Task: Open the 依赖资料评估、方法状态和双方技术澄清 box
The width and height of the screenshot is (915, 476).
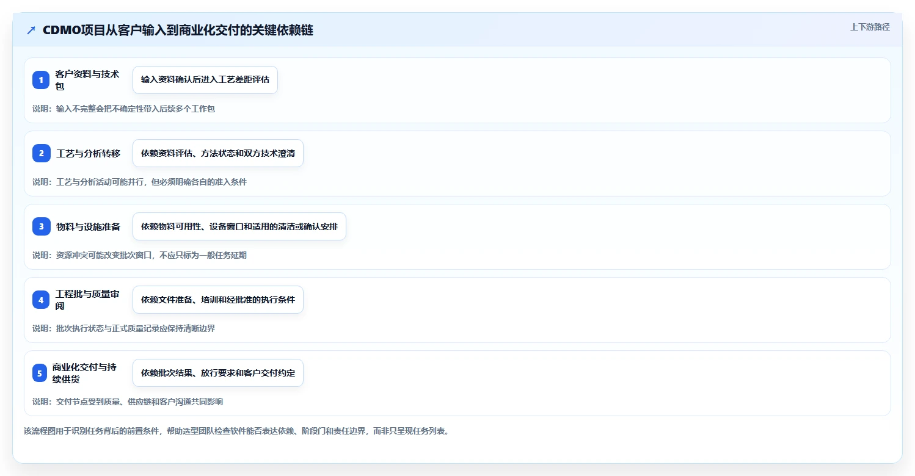Action: point(218,153)
